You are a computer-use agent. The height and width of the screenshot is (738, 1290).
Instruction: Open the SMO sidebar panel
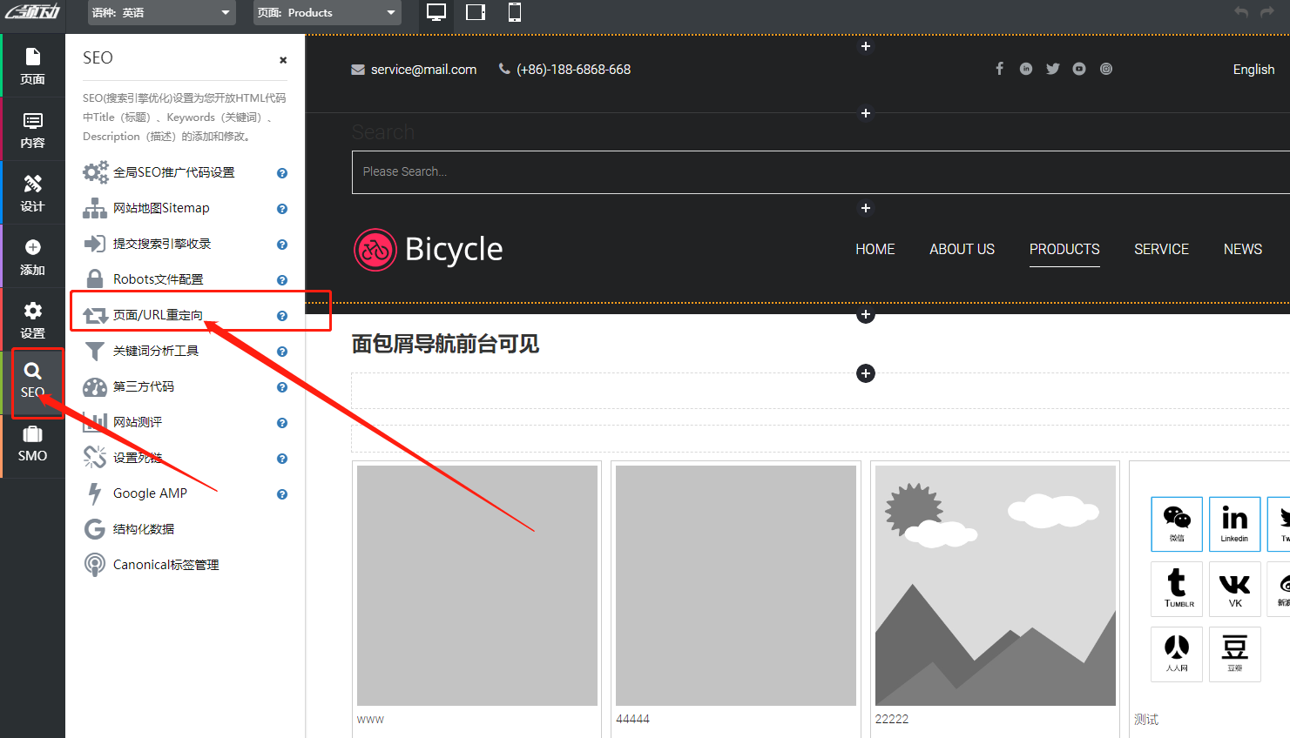tap(32, 445)
